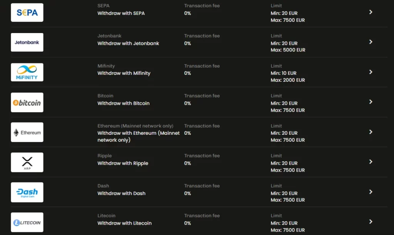Click the Ethereum diamond logo
Image resolution: width=394 pixels, height=235 pixels.
coord(27,132)
